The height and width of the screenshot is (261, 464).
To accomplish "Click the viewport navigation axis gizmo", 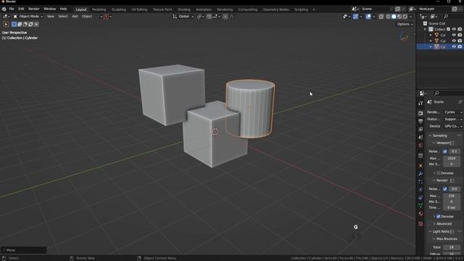I will click(x=404, y=37).
